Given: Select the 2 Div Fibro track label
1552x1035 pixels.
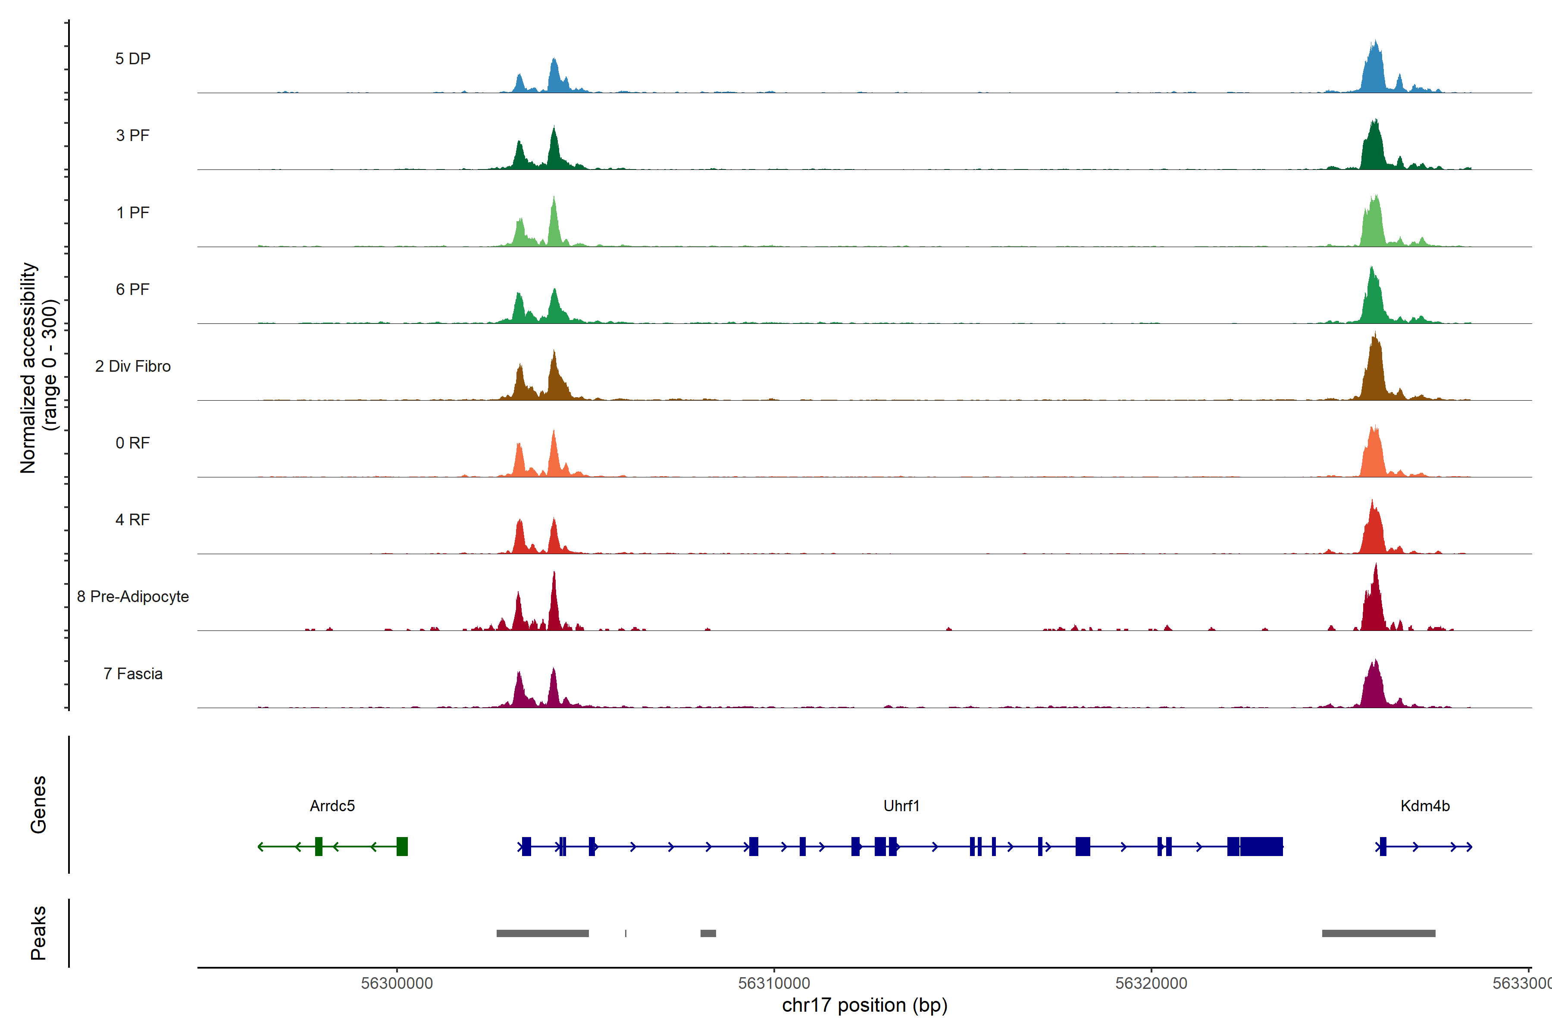Looking at the screenshot, I should tap(133, 366).
